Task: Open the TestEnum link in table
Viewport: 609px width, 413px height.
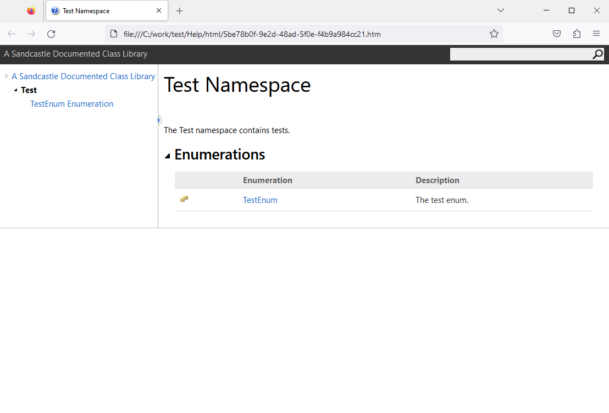Action: click(x=260, y=200)
